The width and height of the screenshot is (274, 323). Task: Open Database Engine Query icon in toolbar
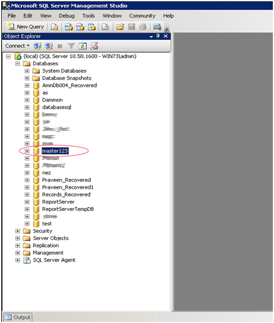54,27
